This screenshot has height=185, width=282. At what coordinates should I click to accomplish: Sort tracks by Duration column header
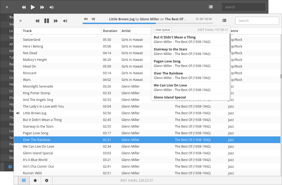click(x=110, y=31)
